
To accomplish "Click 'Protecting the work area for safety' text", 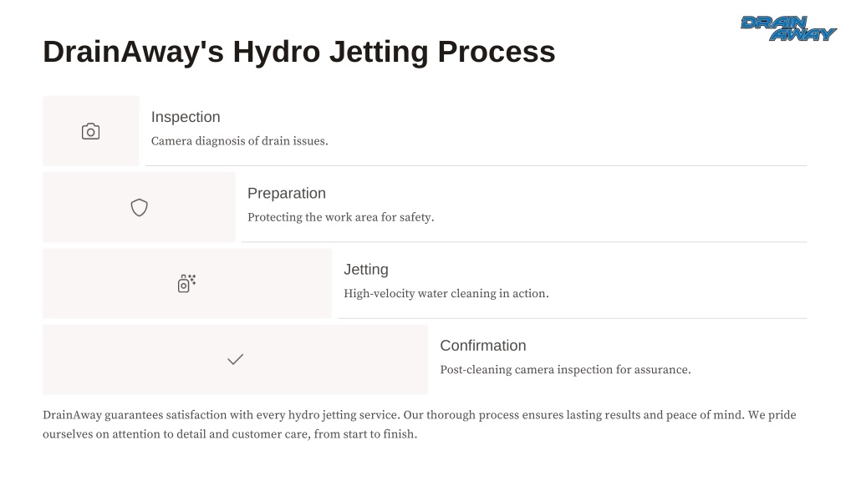I will click(341, 217).
